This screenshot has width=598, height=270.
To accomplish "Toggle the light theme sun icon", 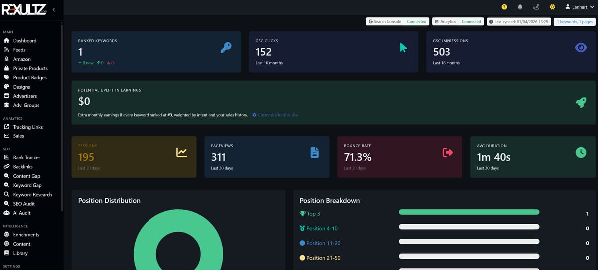I will pos(552,7).
